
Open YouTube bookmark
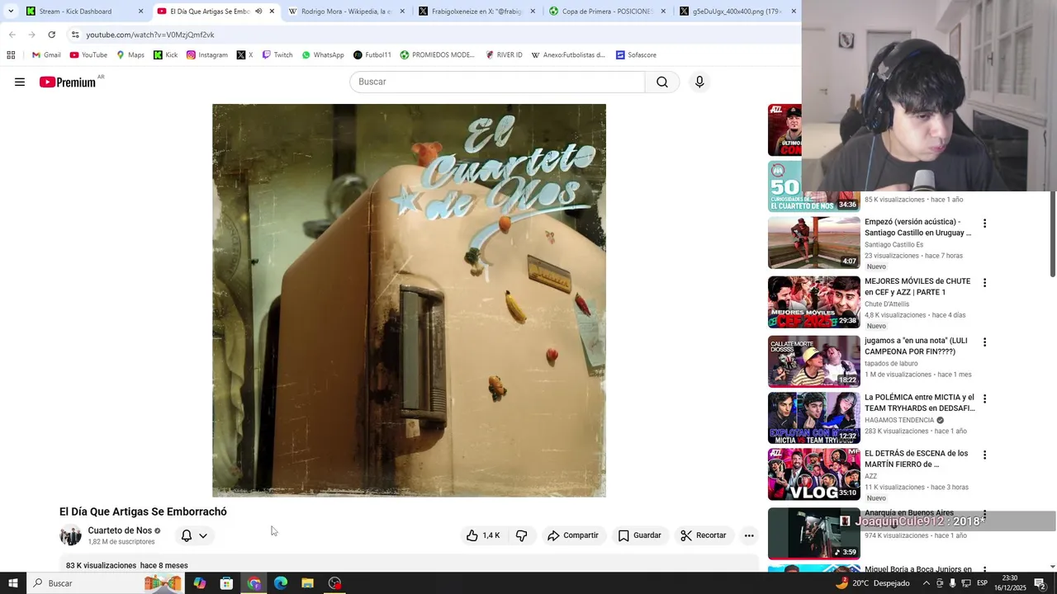(x=88, y=55)
